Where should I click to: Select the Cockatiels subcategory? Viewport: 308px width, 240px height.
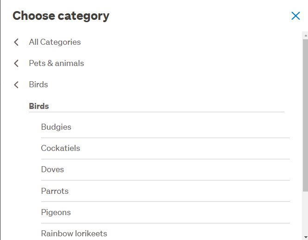[60, 148]
